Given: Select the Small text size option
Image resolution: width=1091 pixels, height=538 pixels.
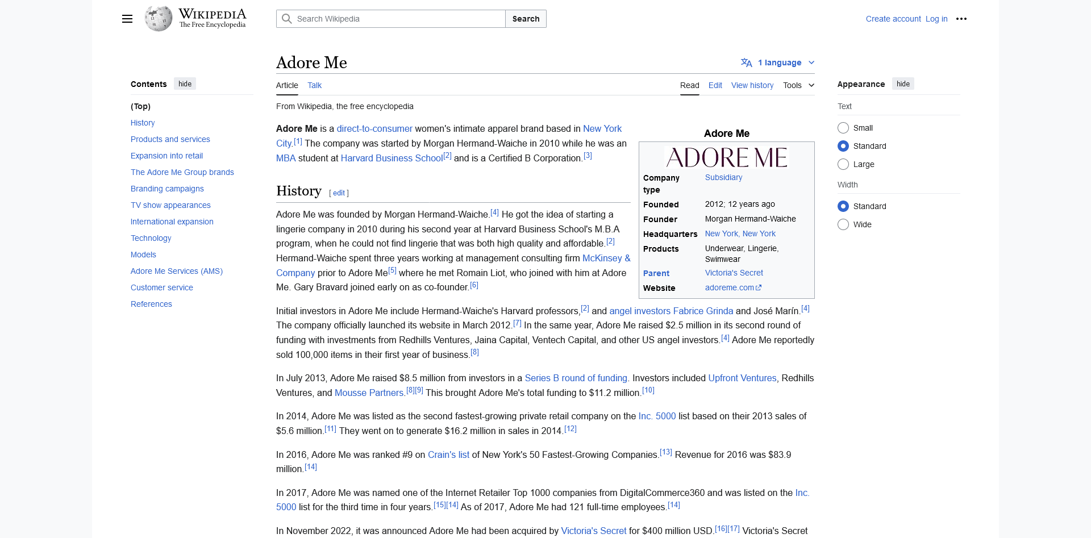Looking at the screenshot, I should tap(843, 128).
